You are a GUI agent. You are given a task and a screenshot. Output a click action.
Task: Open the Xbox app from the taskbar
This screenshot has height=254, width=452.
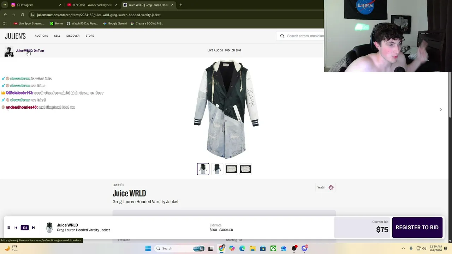point(273,248)
